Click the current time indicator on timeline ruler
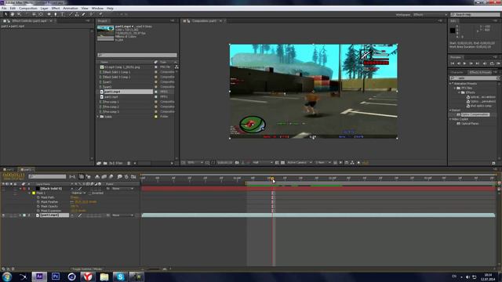 pyautogui.click(x=272, y=179)
